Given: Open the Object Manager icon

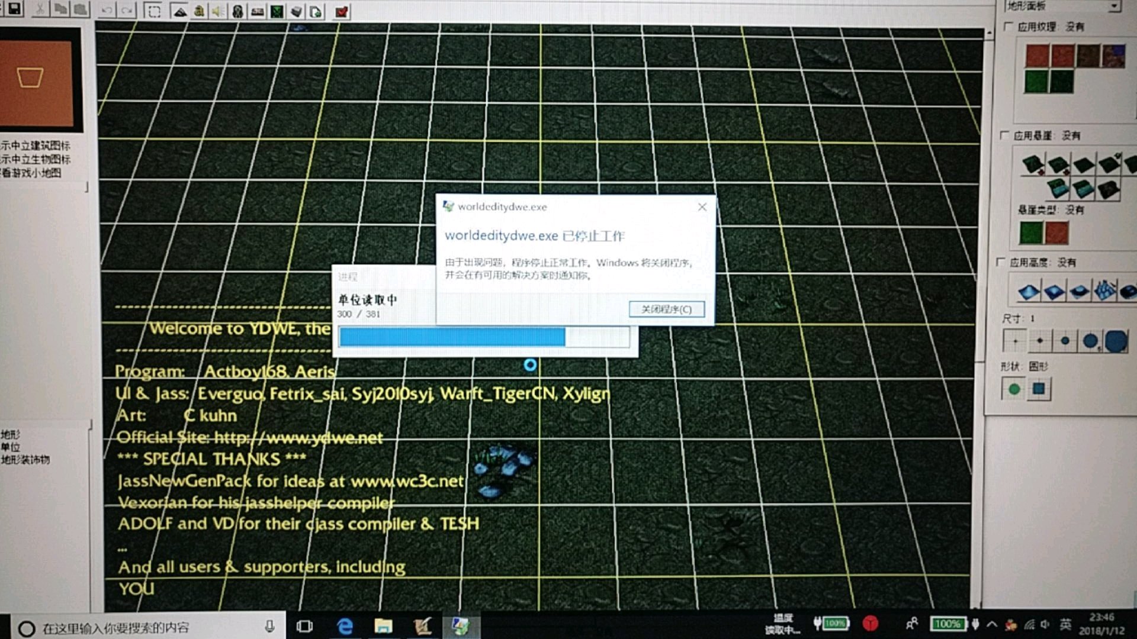Looking at the screenshot, I should coord(296,11).
